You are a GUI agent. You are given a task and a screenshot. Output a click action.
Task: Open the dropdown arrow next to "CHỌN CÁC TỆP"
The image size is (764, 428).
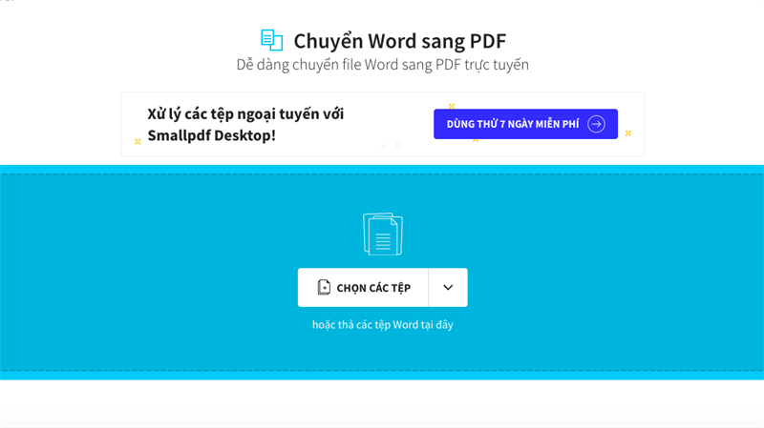448,288
